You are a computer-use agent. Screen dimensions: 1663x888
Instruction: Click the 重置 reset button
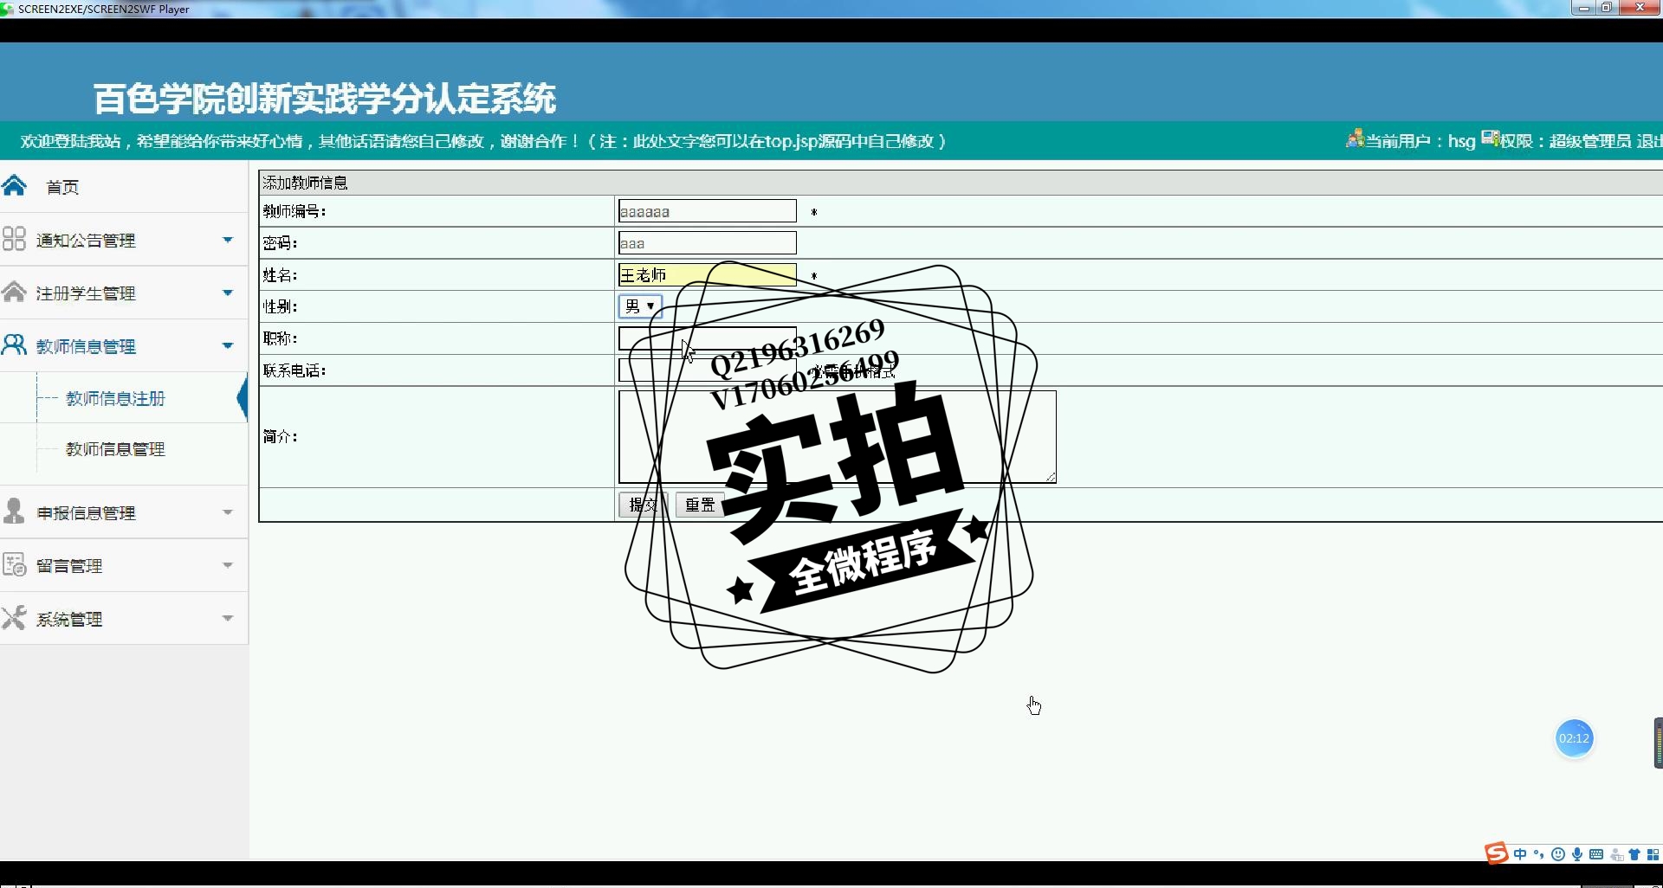point(700,505)
